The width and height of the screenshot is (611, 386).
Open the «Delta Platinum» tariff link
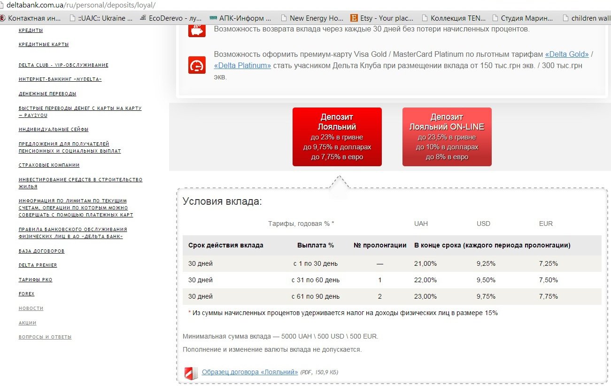[x=242, y=65]
